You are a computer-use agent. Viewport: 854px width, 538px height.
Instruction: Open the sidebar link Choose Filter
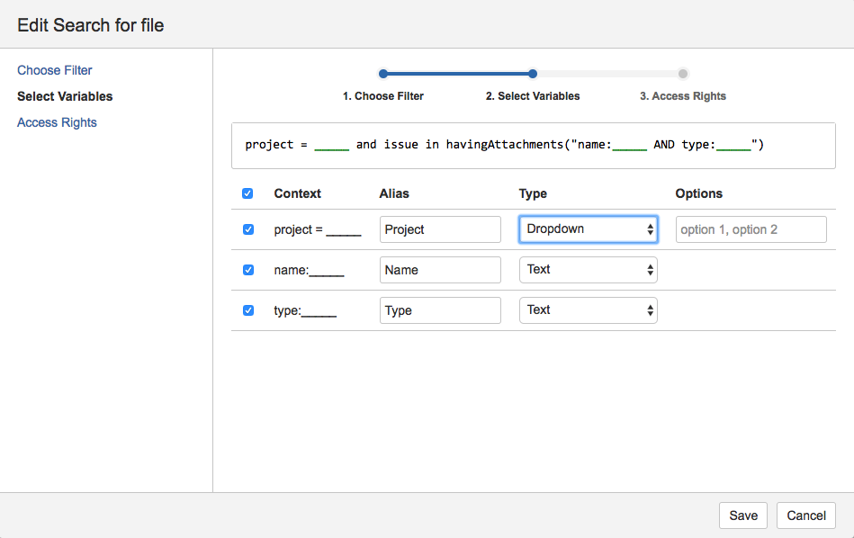[x=54, y=69]
